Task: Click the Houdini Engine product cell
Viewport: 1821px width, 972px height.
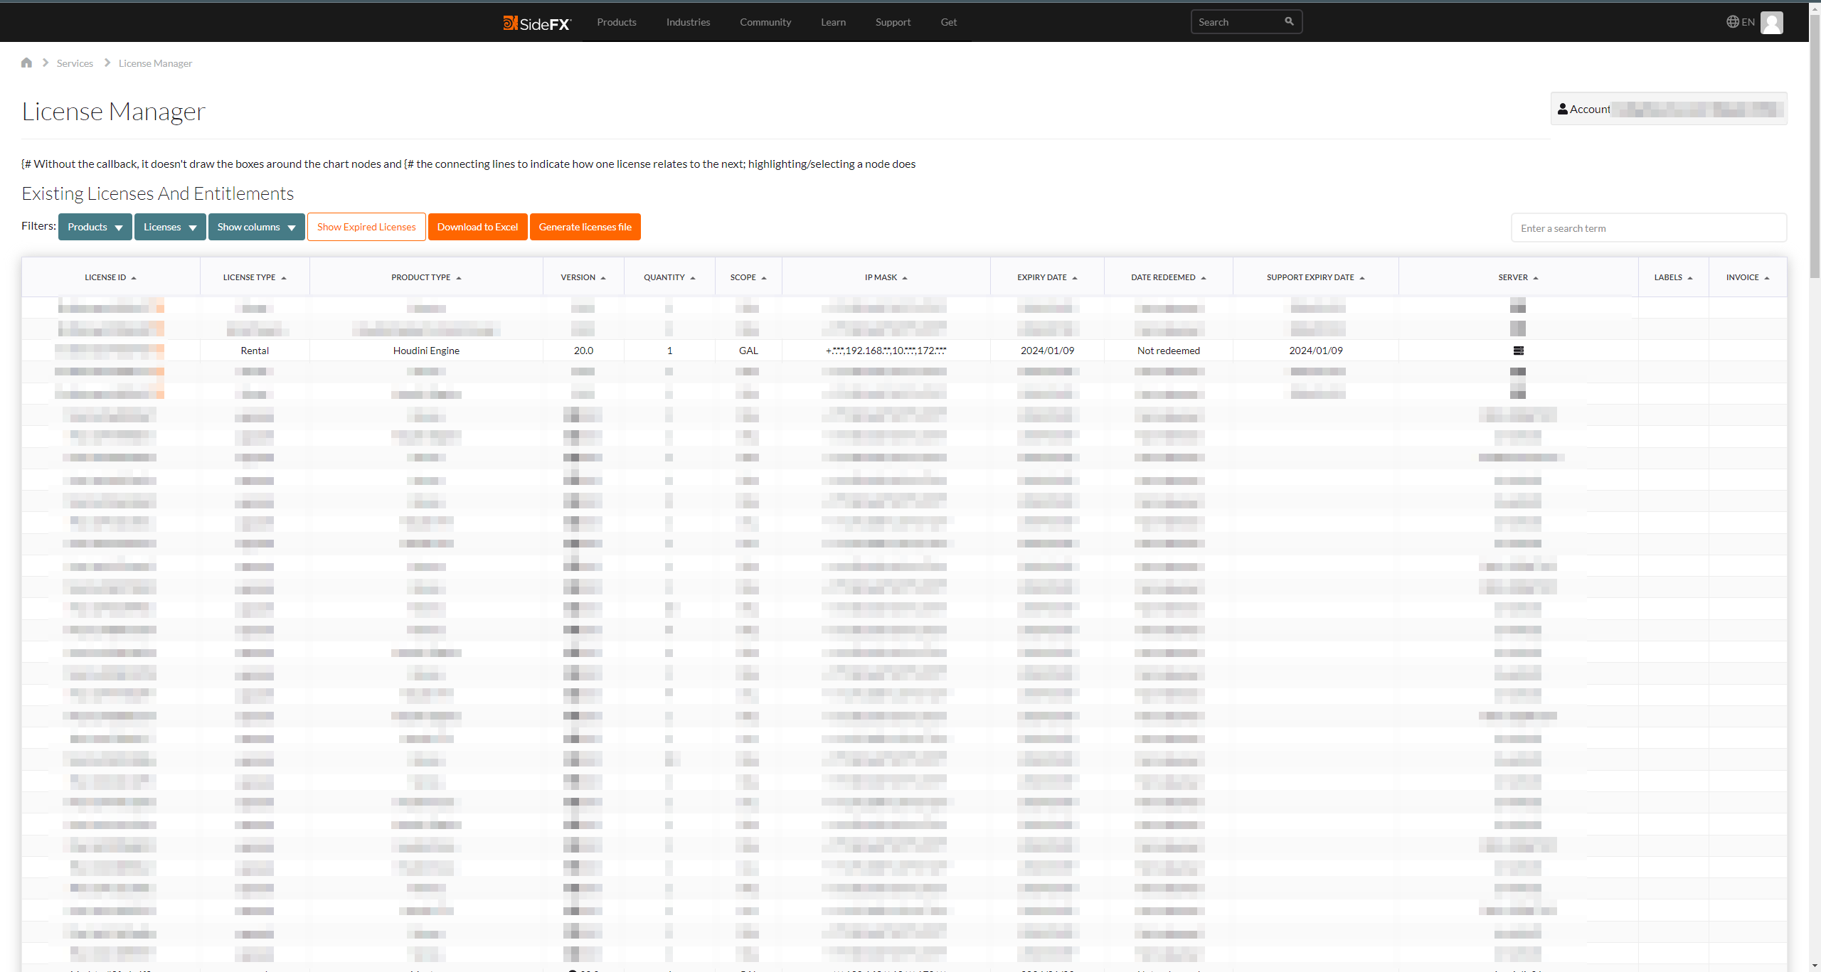Action: tap(426, 351)
